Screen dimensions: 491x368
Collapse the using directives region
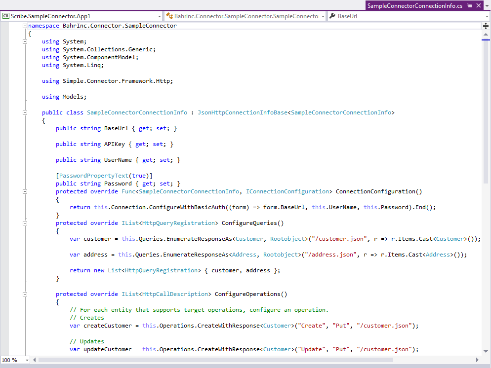(x=25, y=41)
